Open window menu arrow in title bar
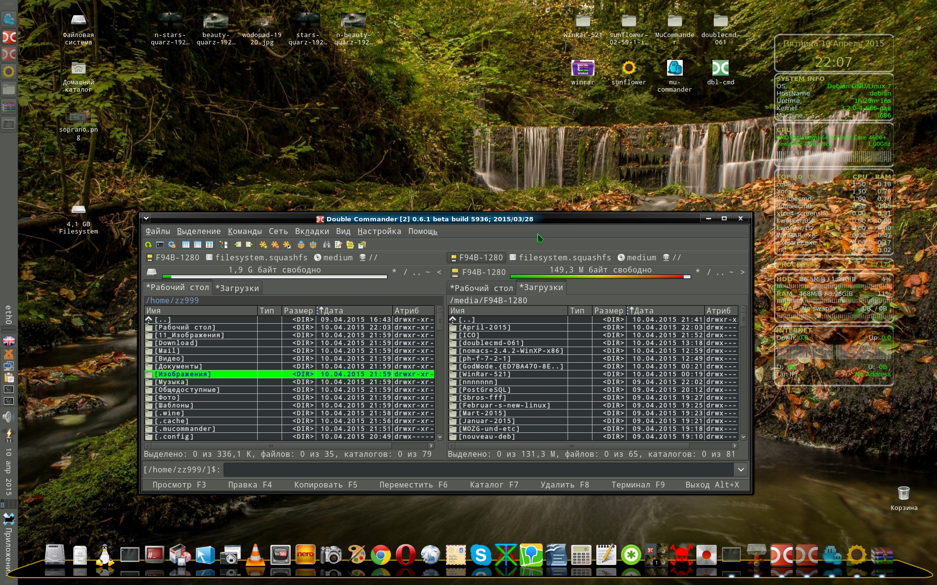This screenshot has width=937, height=585. tap(146, 218)
